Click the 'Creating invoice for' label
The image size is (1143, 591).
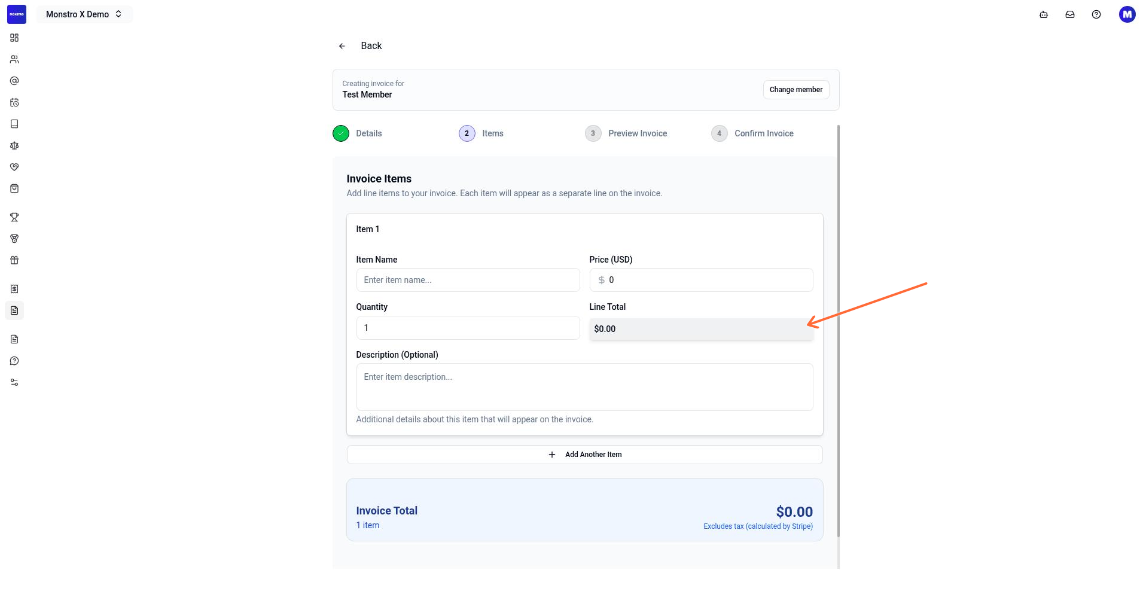pos(373,84)
